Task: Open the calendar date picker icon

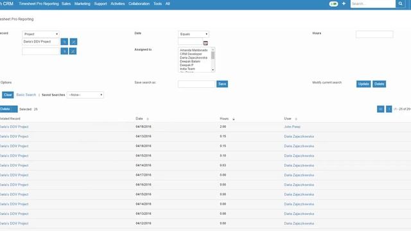Action: click(205, 43)
